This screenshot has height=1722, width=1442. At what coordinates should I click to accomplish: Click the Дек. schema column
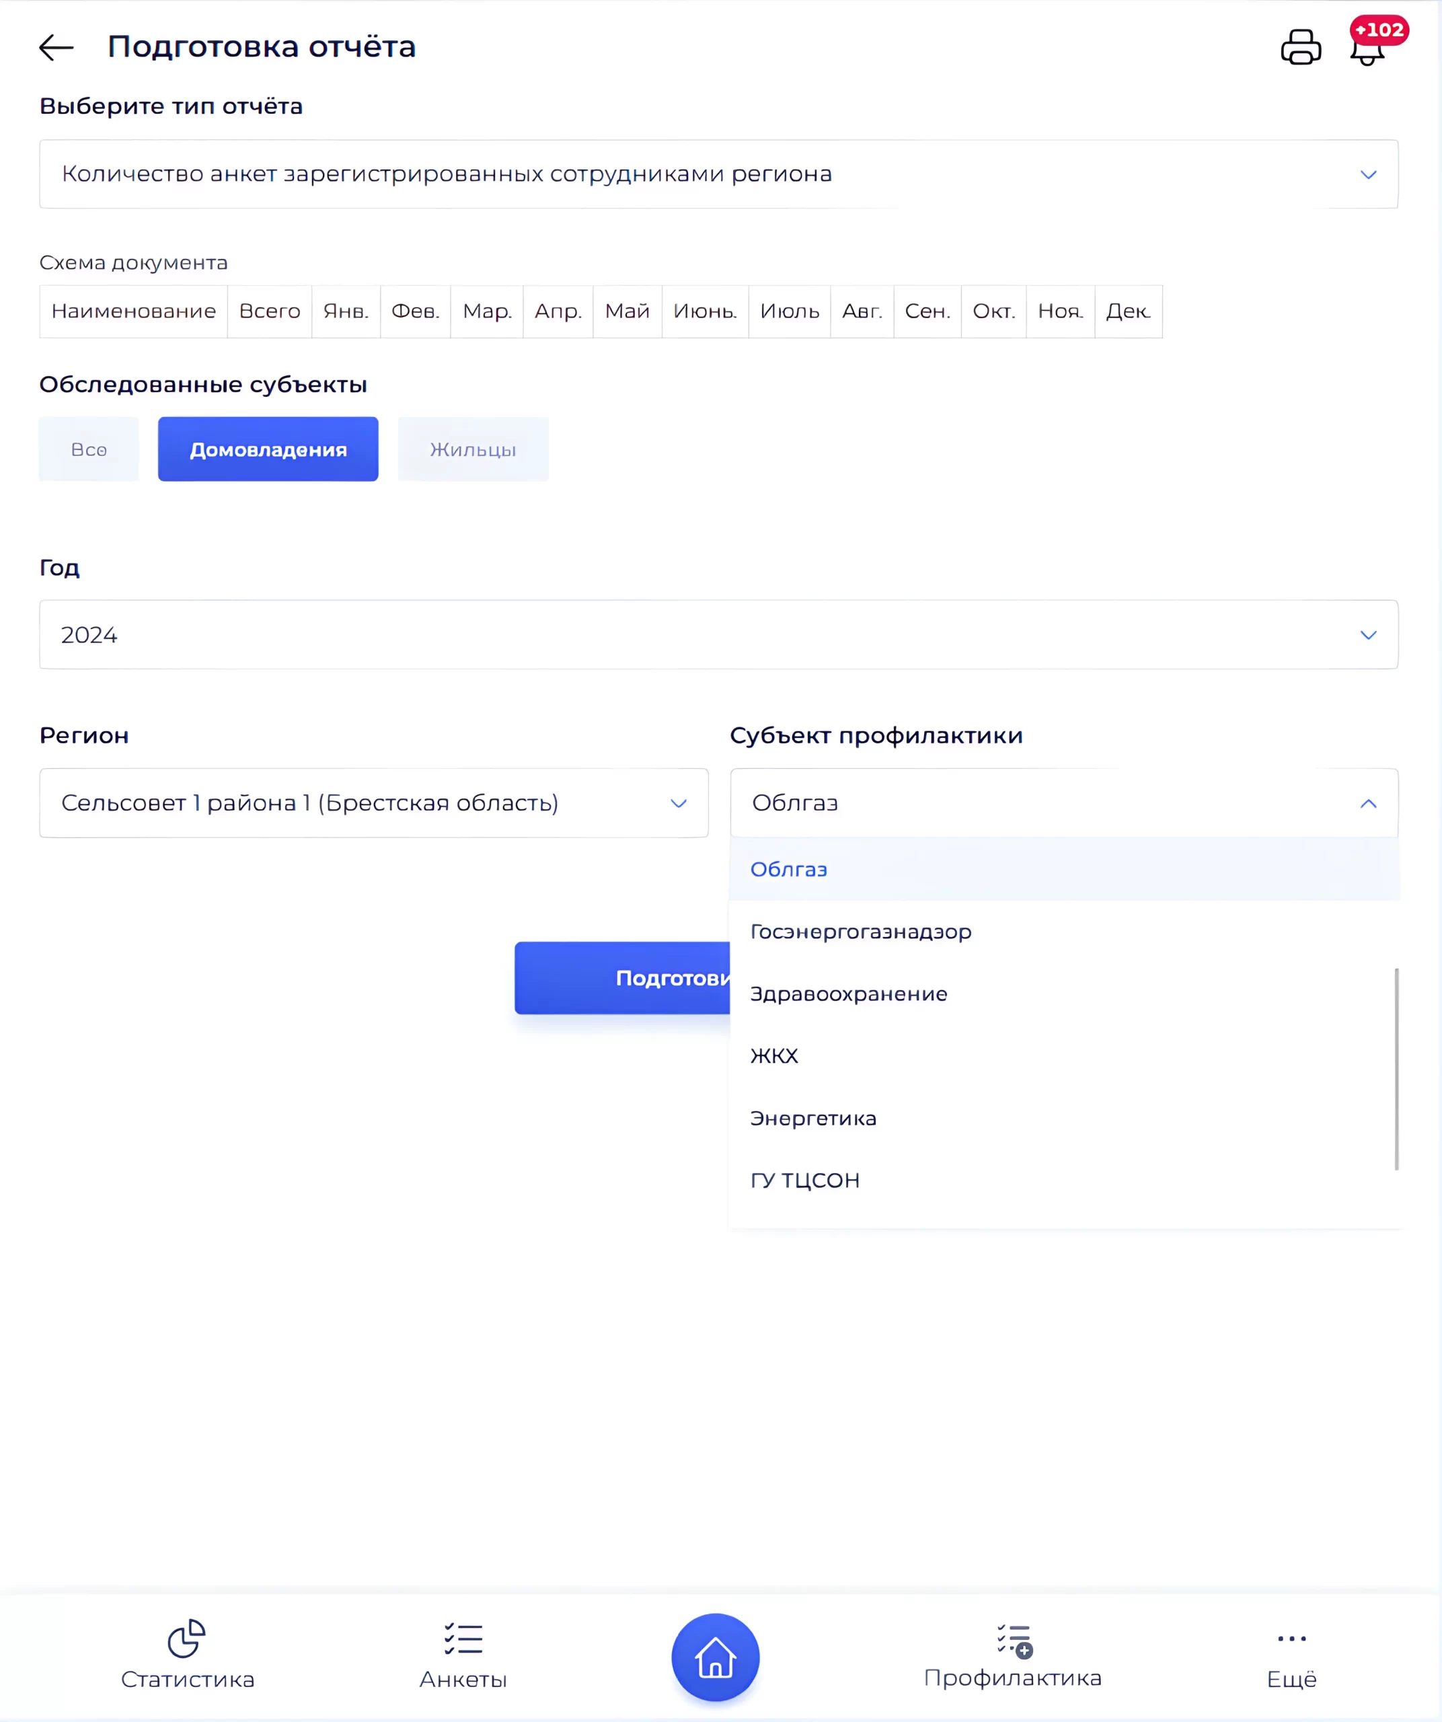click(x=1129, y=311)
